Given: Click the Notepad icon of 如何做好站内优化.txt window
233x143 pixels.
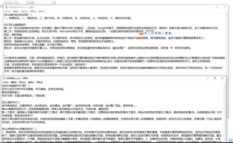Looking at the screenshot, I should coord(6,7).
